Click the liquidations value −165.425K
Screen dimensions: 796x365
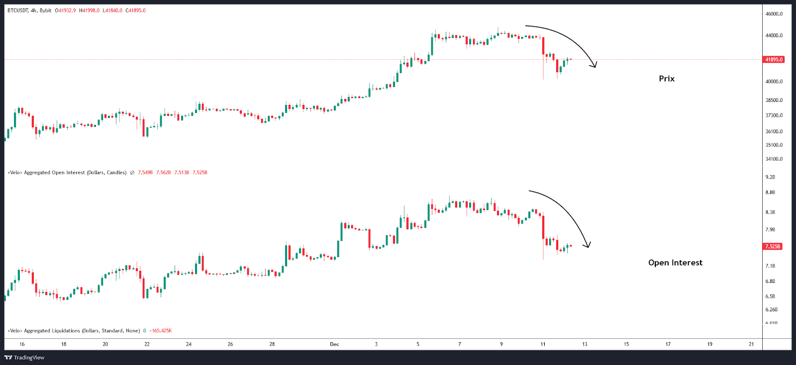160,331
